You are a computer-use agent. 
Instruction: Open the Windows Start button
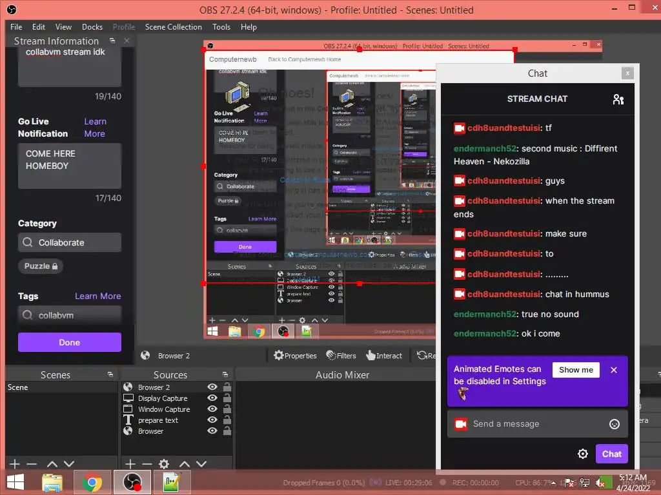tap(15, 482)
